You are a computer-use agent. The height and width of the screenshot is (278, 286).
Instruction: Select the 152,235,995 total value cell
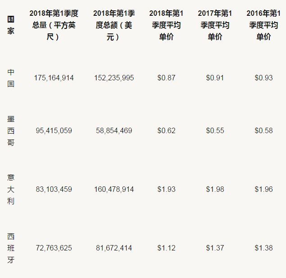pyautogui.click(x=114, y=78)
